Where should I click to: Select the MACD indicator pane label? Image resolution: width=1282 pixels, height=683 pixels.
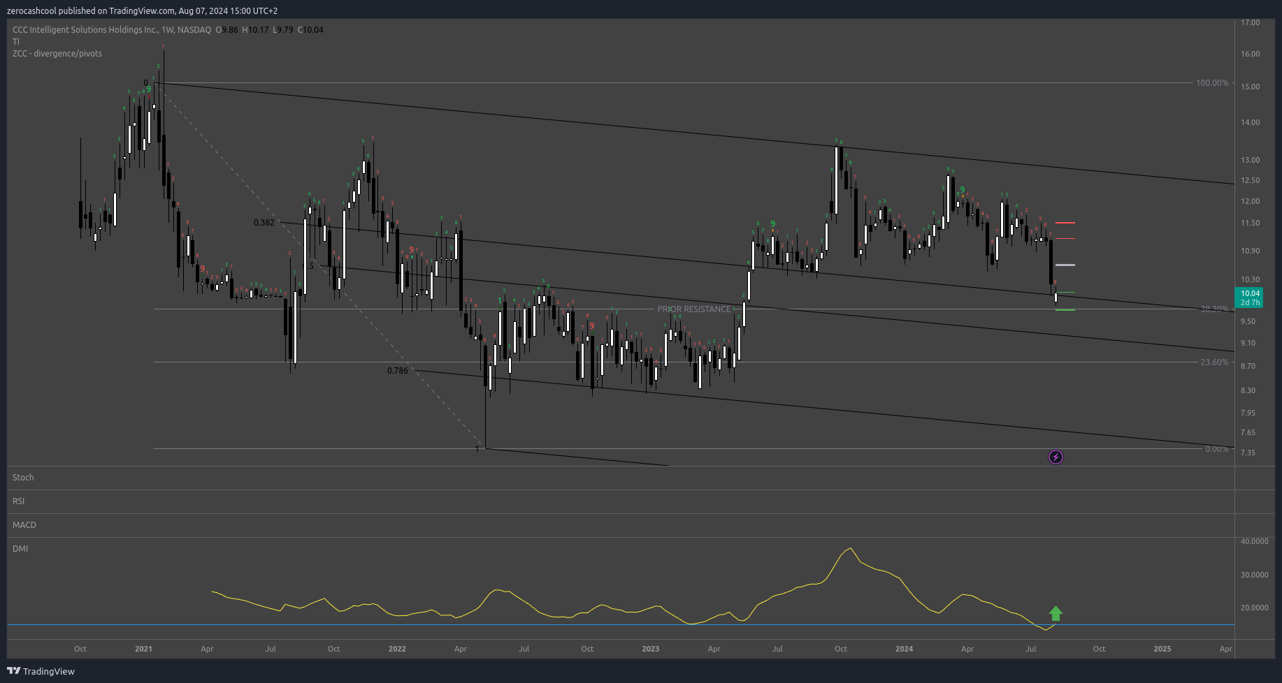click(24, 525)
